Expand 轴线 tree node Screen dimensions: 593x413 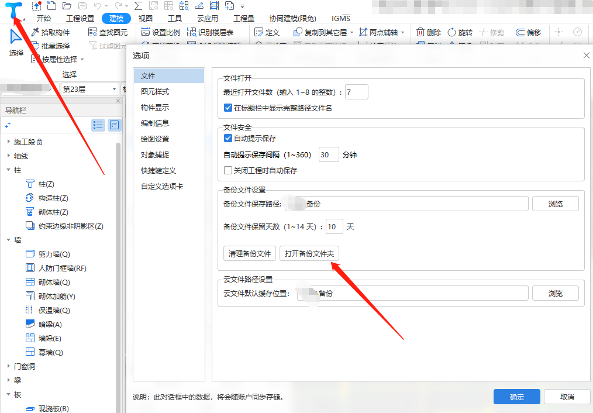(x=8, y=156)
